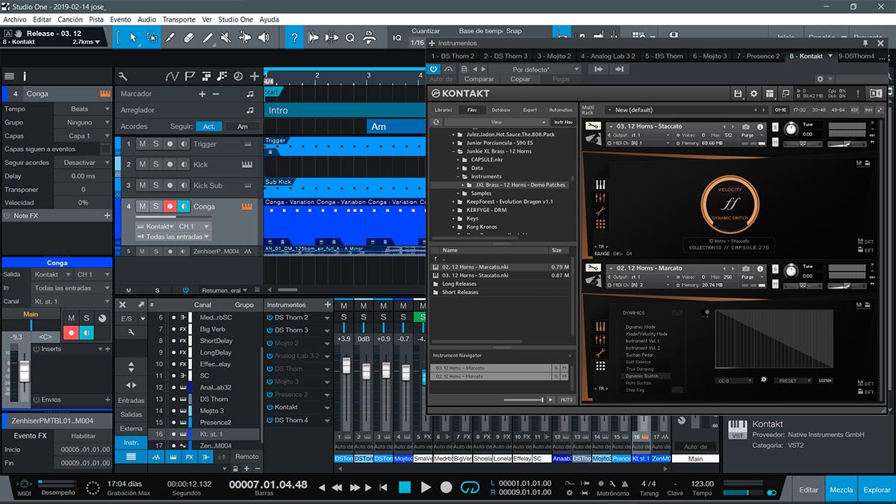Click the tempo track clock icon

[238, 76]
